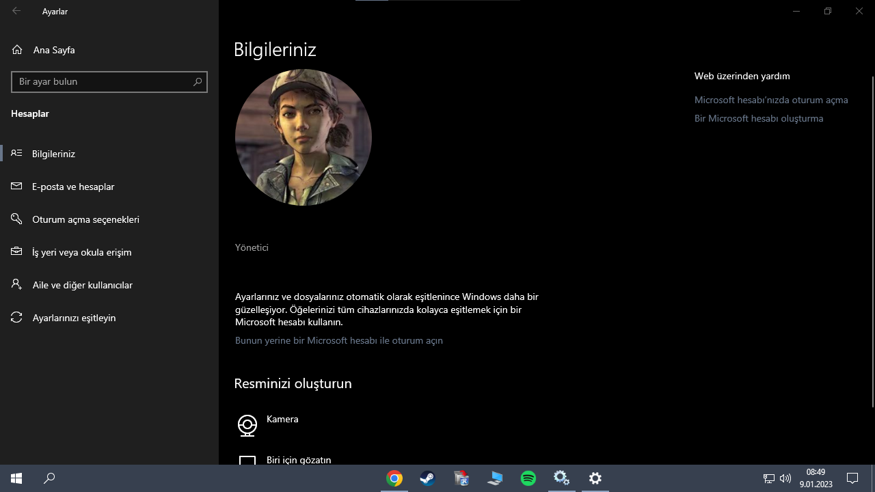Open Revo Uninstaller from the taskbar
The height and width of the screenshot is (492, 875).
click(461, 478)
